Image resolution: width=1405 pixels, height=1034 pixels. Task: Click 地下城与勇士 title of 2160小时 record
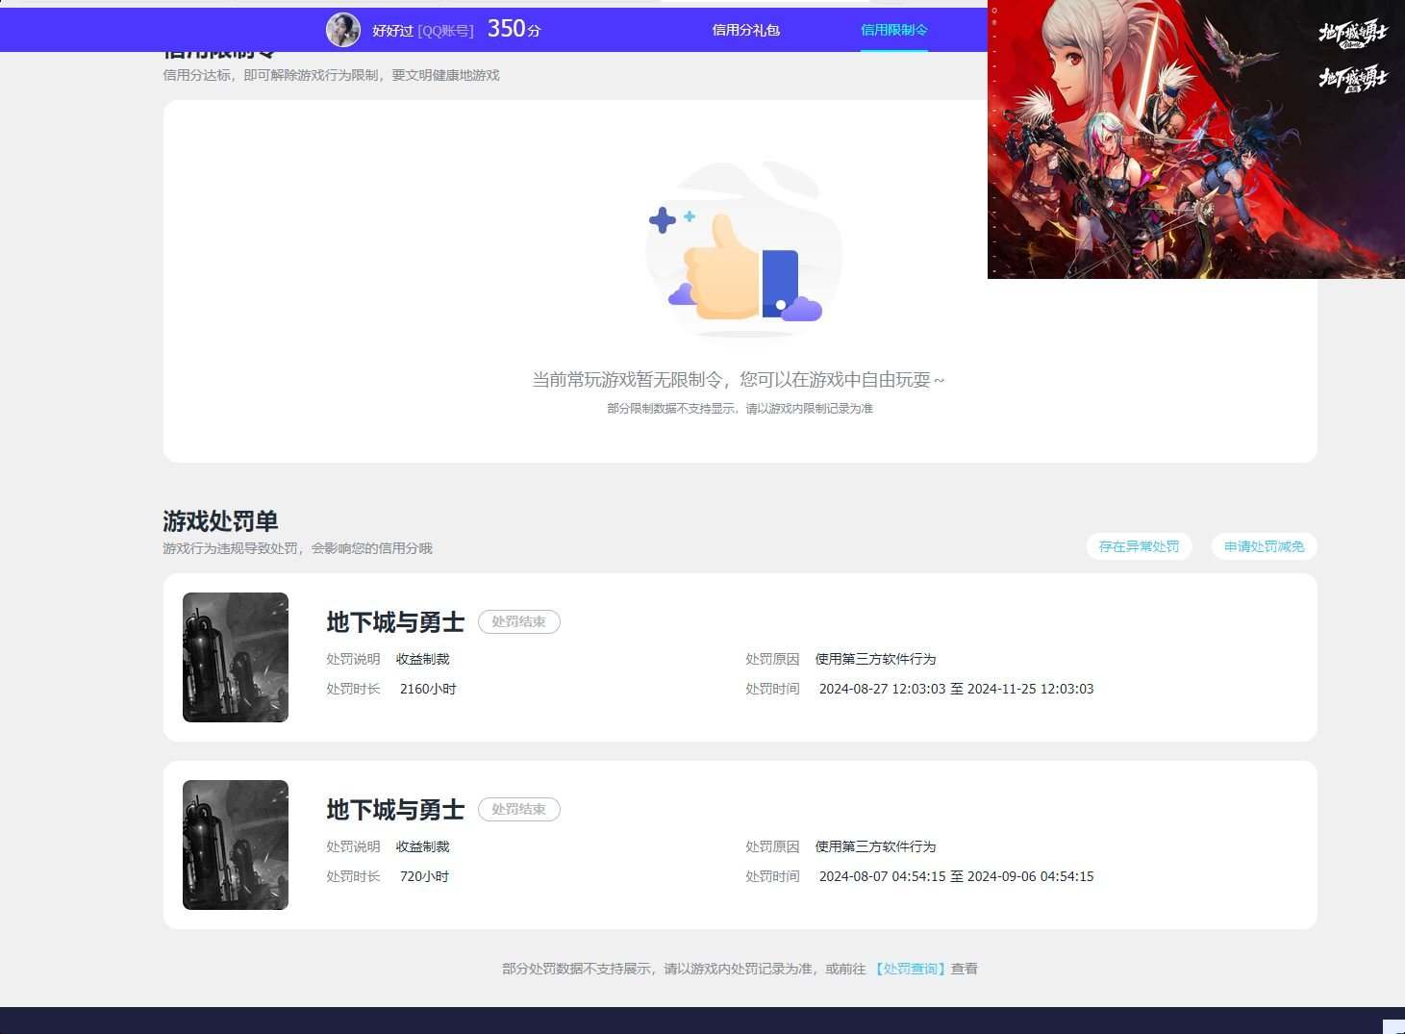pos(395,622)
